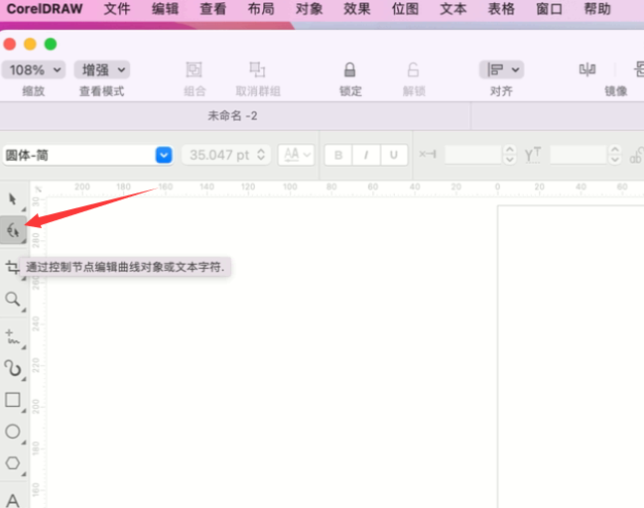Select the Freehand drawing tool
Screen dimensions: 644x508
pyautogui.click(x=13, y=336)
